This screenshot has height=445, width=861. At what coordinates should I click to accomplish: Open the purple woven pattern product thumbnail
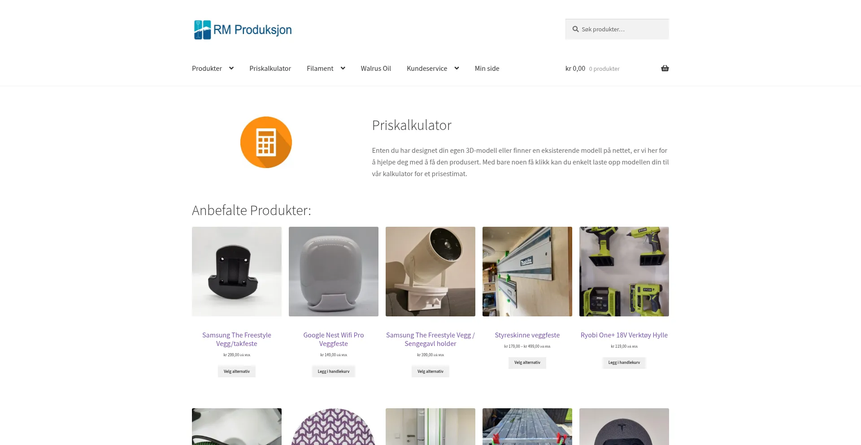(334, 427)
